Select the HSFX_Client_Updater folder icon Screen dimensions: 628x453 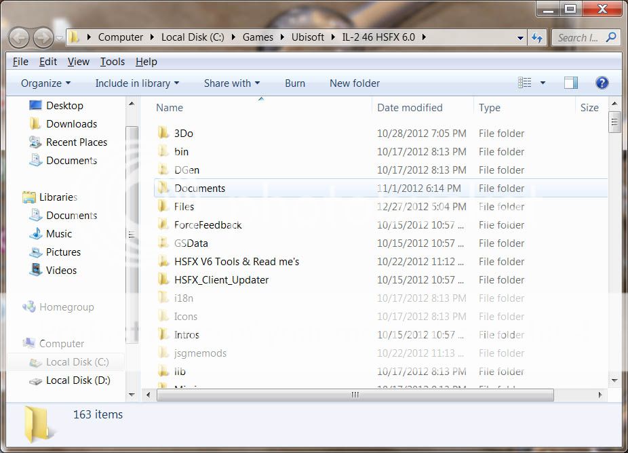(x=163, y=279)
